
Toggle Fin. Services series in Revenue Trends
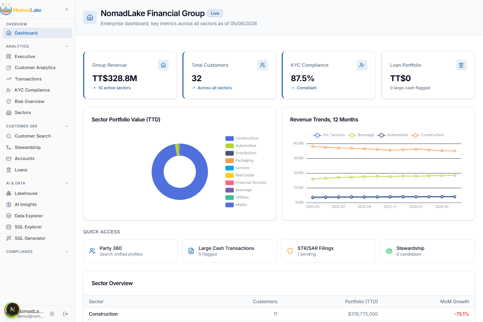[329, 135]
